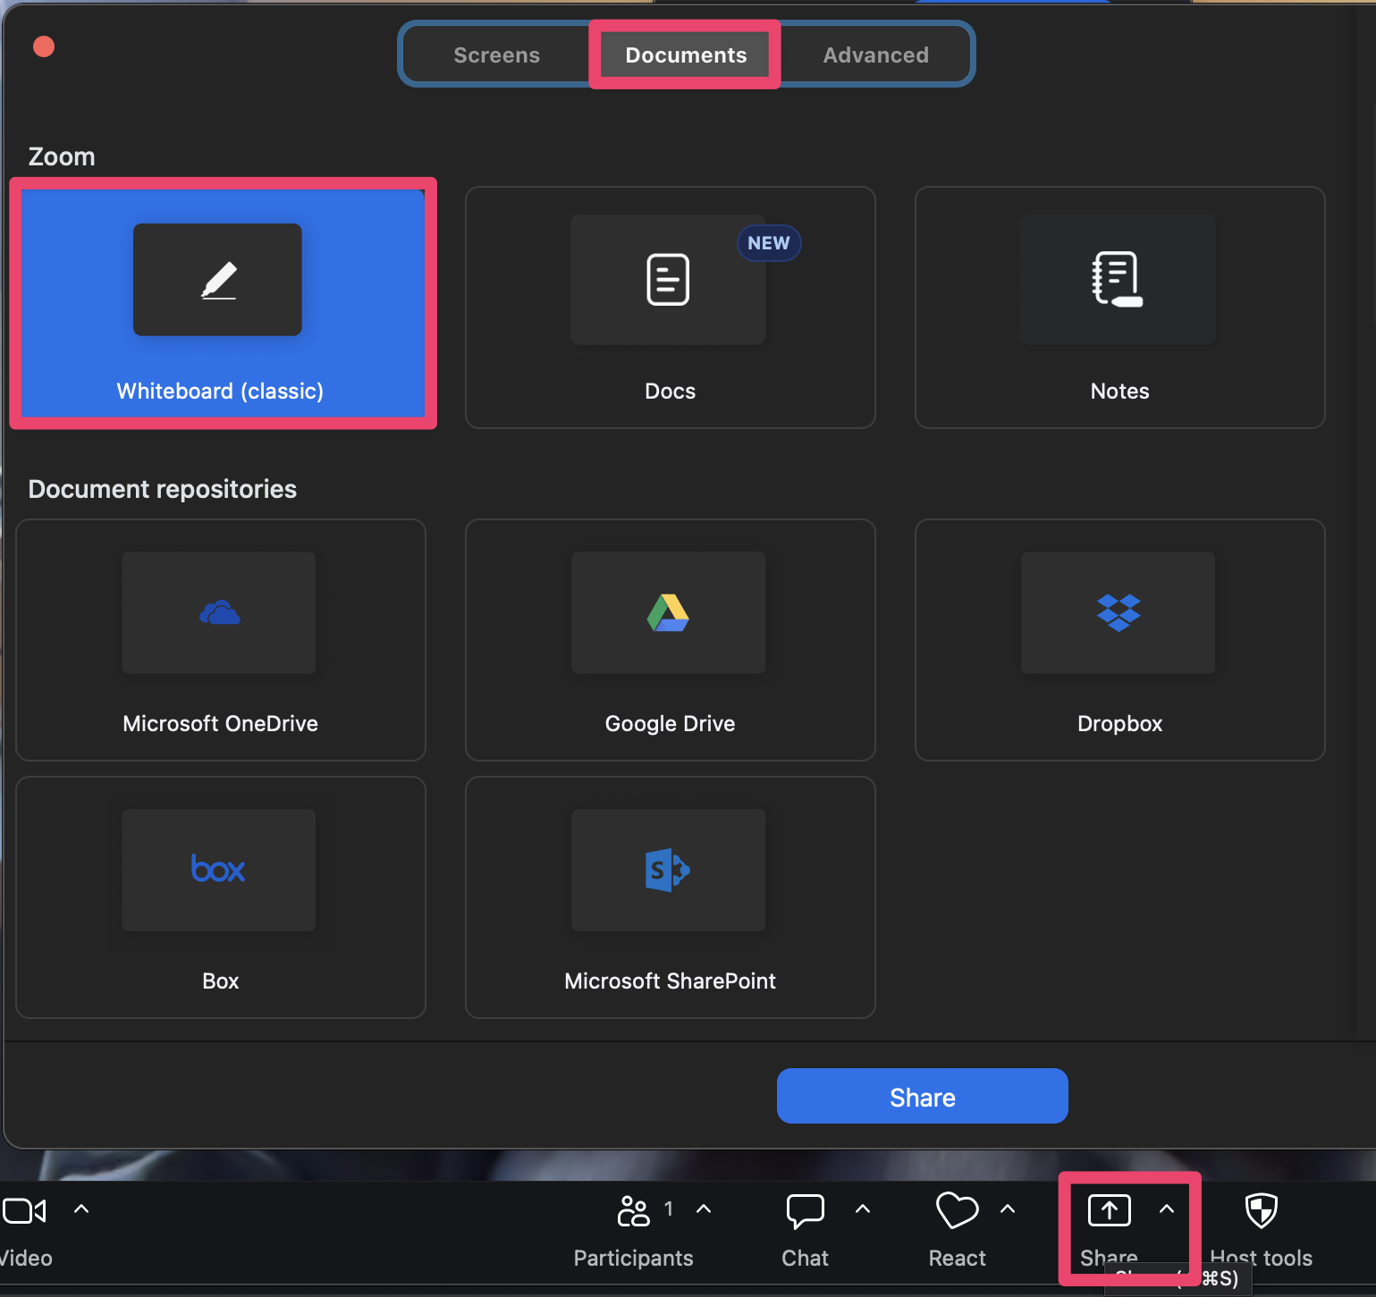The height and width of the screenshot is (1297, 1376).
Task: Choose the Docs document icon
Action: click(668, 280)
